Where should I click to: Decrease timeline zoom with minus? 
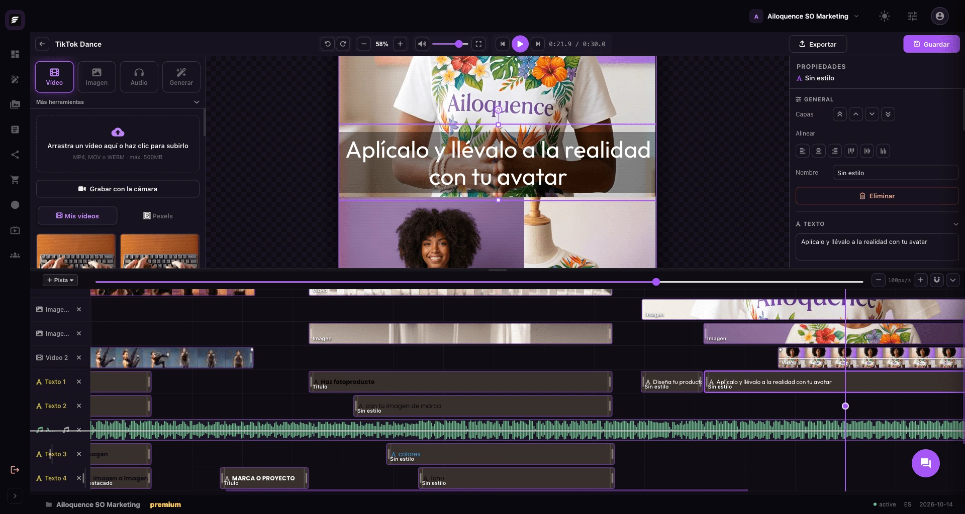(878, 280)
